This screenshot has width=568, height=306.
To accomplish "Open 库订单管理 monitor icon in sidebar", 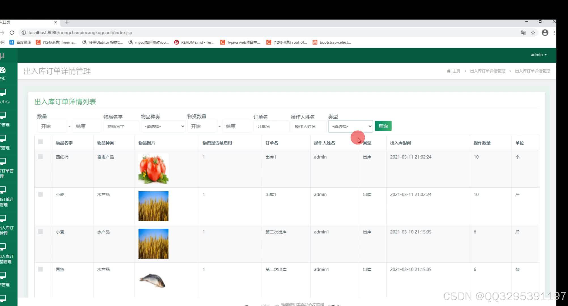I will point(3,161).
